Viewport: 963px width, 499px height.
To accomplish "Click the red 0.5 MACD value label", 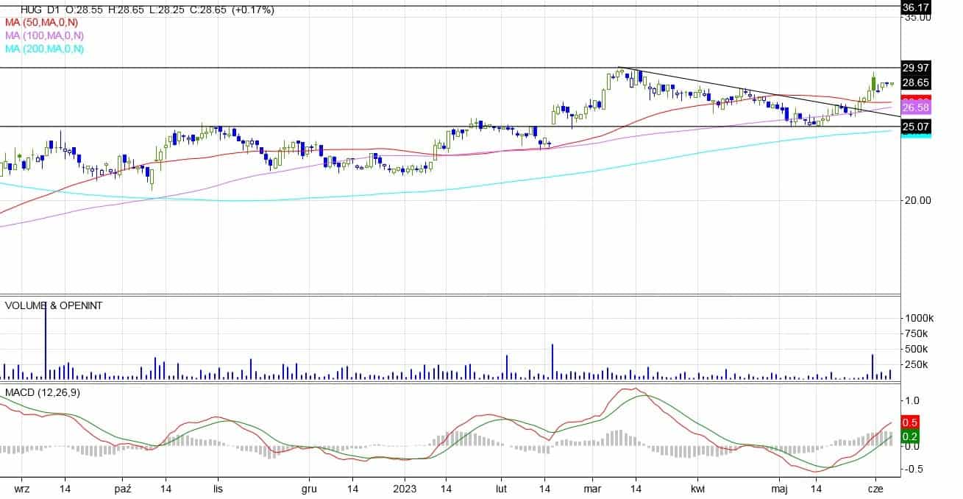I will (x=909, y=422).
